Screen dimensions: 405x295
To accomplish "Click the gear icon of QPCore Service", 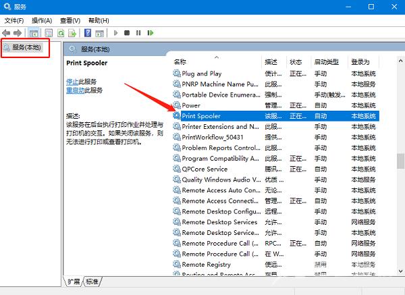I will (x=177, y=169).
